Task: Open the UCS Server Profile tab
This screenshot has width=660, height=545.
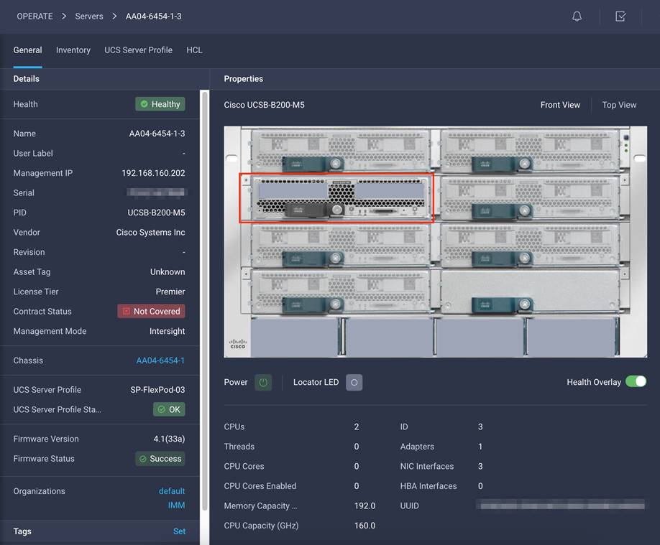Action: click(138, 50)
